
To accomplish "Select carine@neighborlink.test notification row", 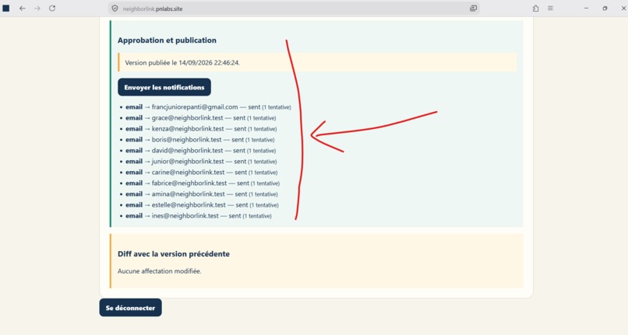I will click(199, 173).
